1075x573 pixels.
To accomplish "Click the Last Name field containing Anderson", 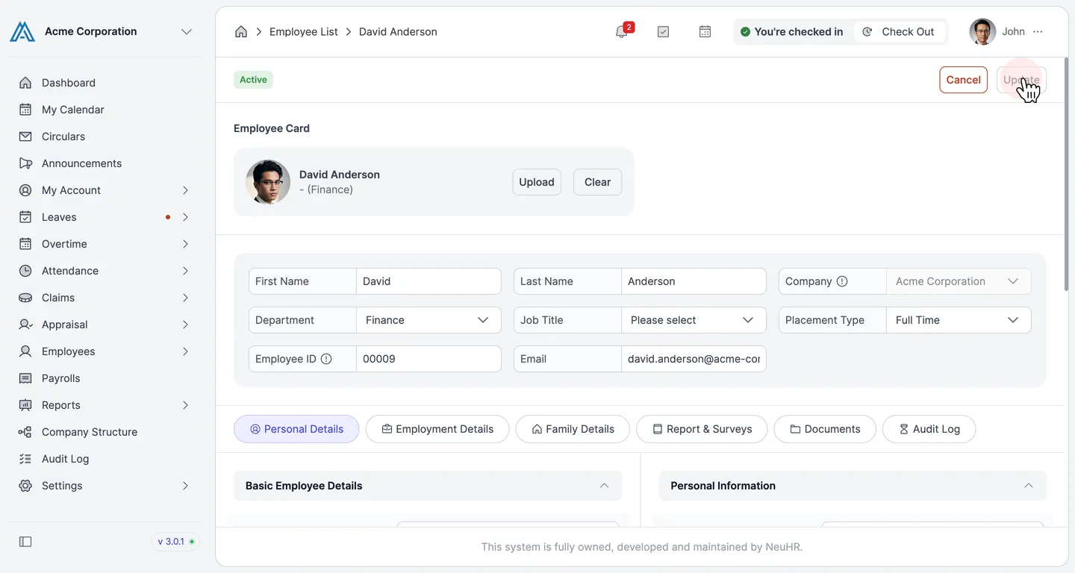I will (694, 281).
